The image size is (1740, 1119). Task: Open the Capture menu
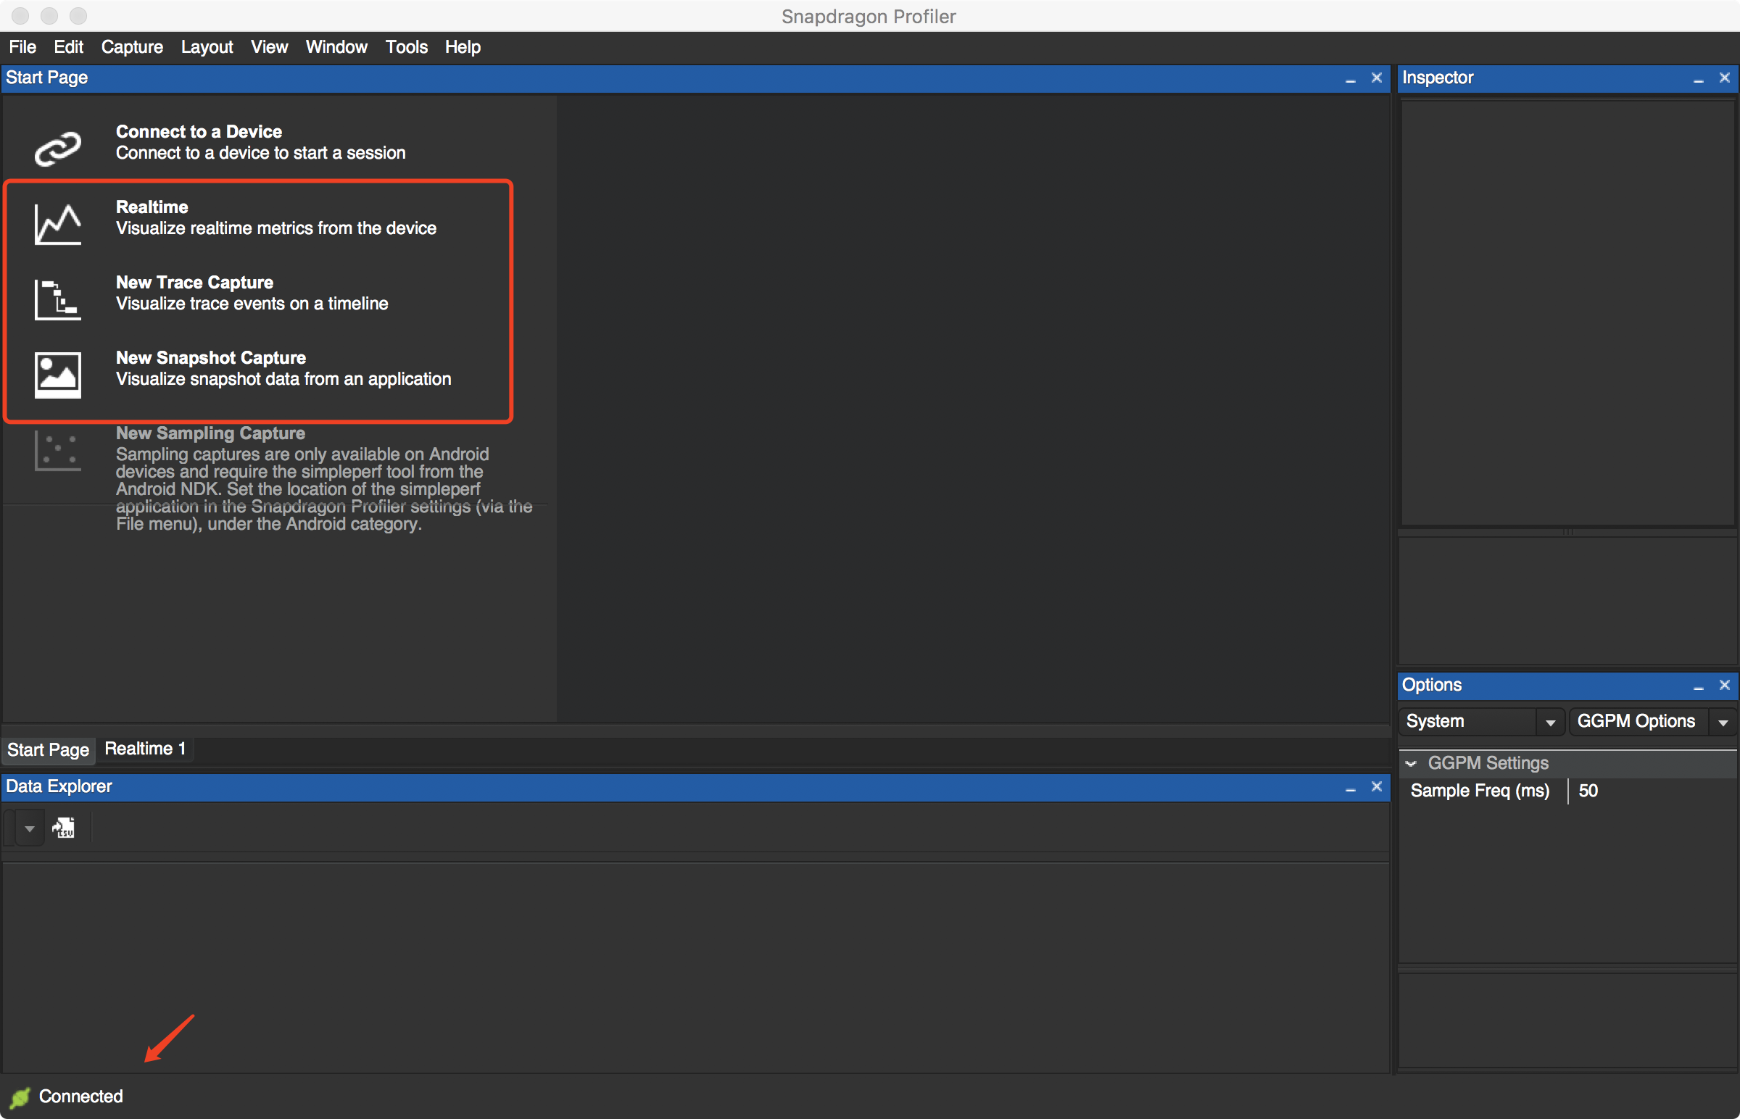point(131,47)
